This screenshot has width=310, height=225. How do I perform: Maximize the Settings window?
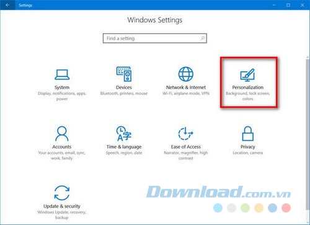[288, 5]
